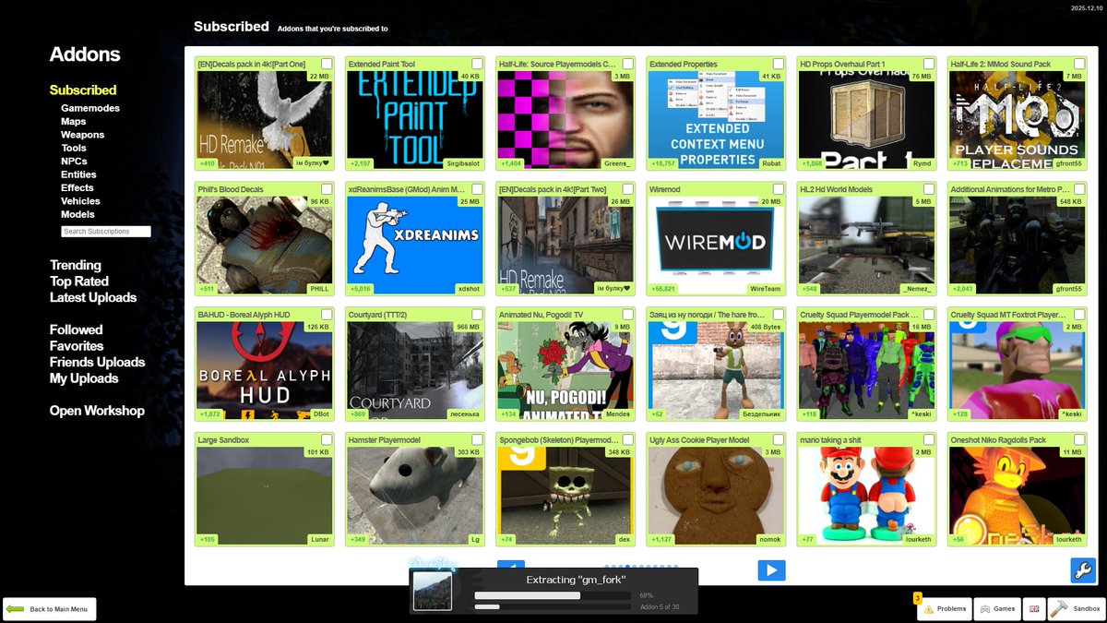Filter subscriptions by Effects
The height and width of the screenshot is (623, 1107).
point(77,187)
